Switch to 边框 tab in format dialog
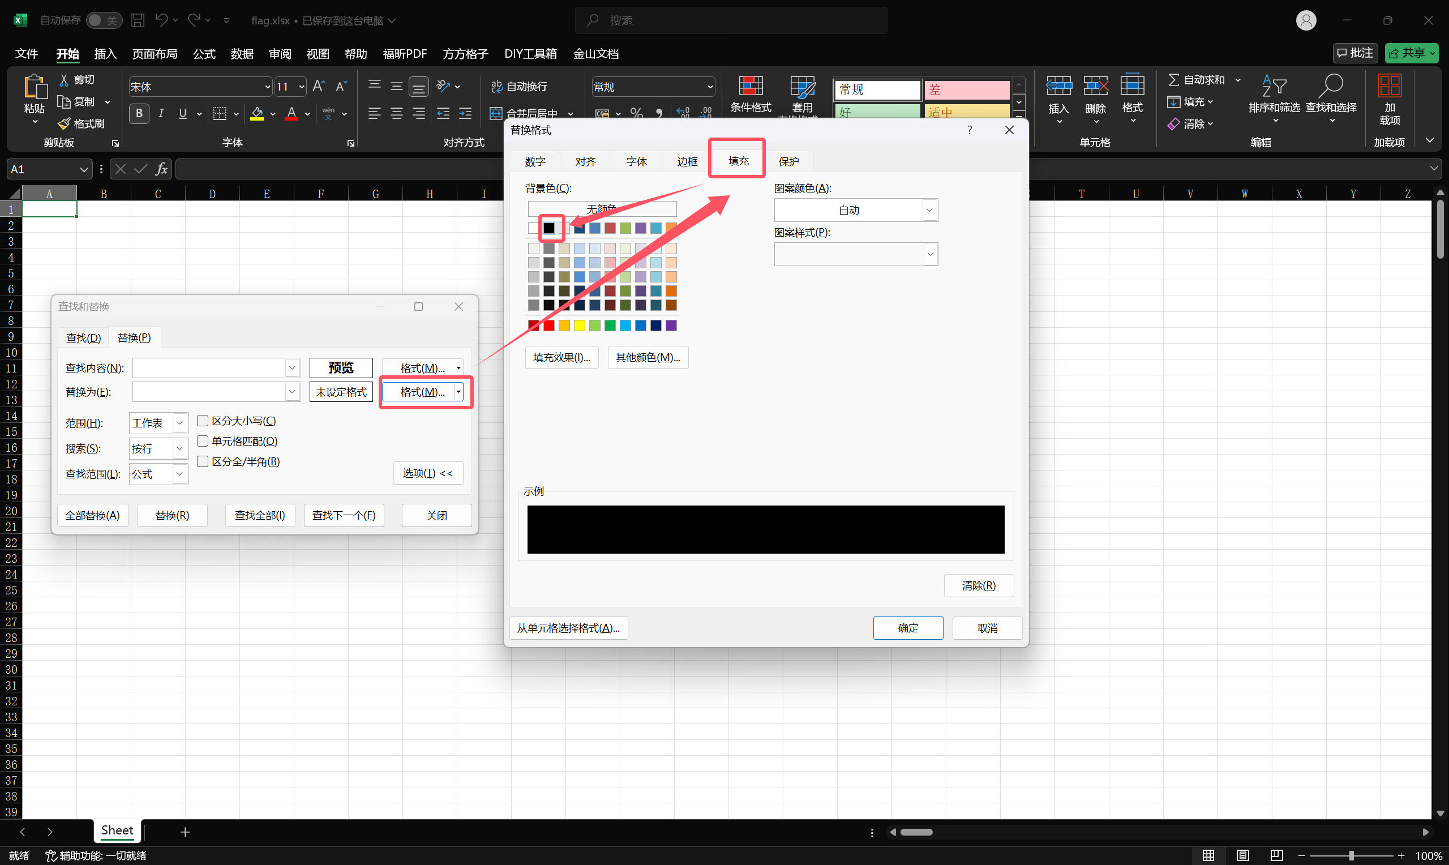This screenshot has height=865, width=1449. 687,161
